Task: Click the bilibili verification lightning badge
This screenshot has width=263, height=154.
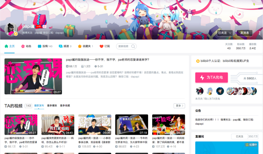Action: tap(198, 61)
